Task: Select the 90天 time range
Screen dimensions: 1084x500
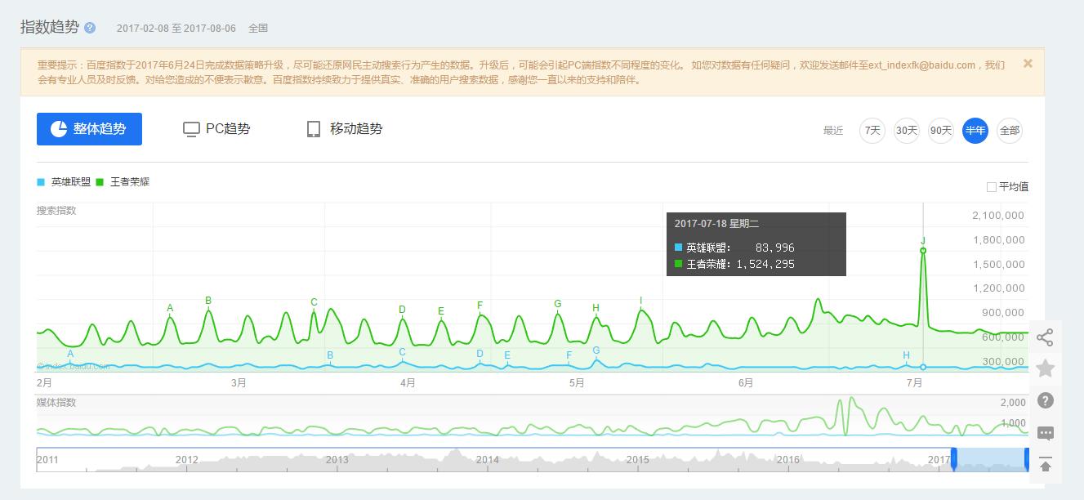Action: 941,131
